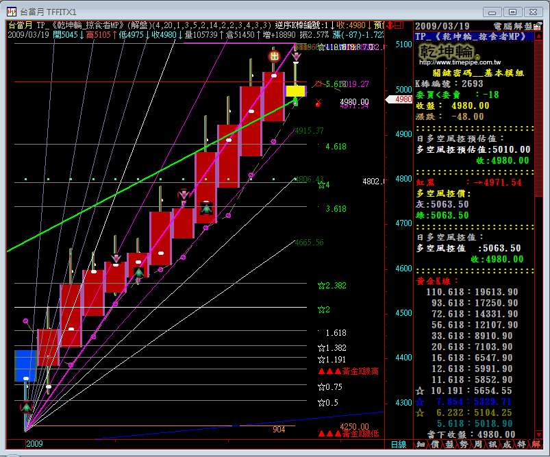Screen dimensions: 550x457
Task: Click the green up-arrow signal below 3.618 level
Action: [206, 209]
